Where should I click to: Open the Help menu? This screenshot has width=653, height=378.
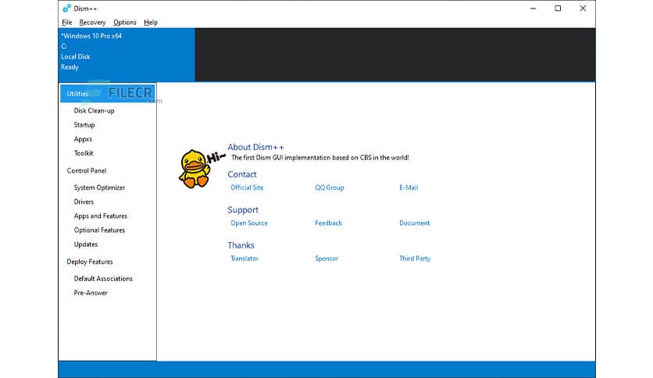coord(150,23)
